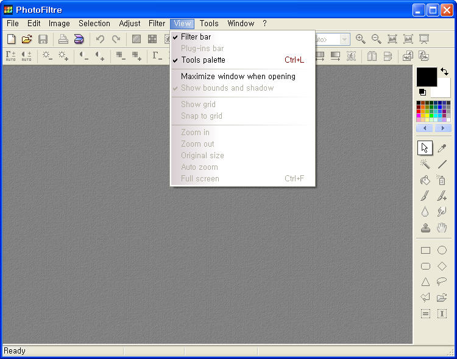Click the swap colors arrow icon
Screen dimensions: 457x359
[444, 71]
